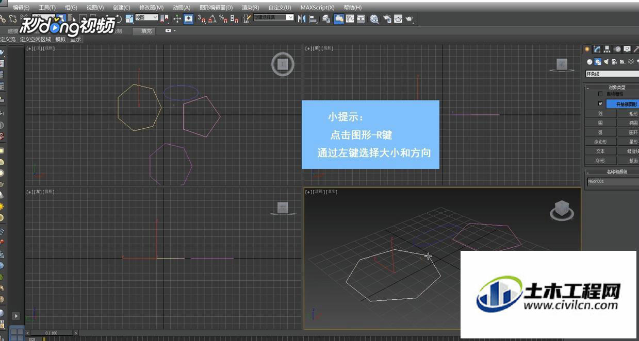
Task: Toggle the 3D snaps icon
Action: click(202, 19)
